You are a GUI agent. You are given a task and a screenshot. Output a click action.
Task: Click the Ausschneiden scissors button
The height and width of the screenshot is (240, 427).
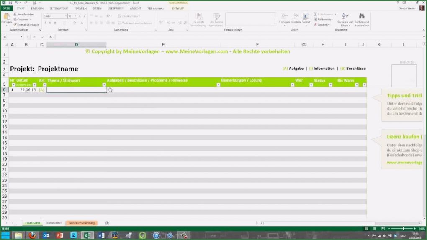24,14
